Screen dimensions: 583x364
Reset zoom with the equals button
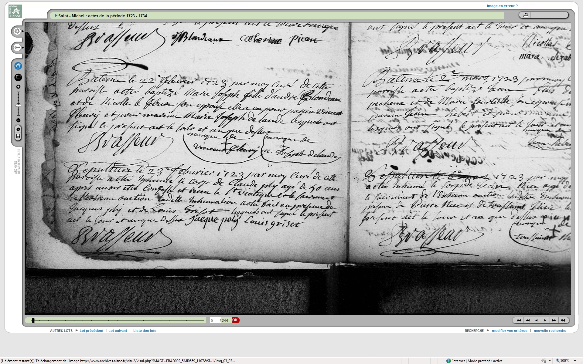[x=18, y=130]
